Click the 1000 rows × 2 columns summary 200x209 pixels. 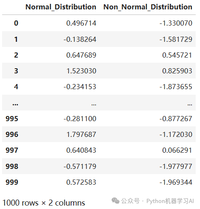pyautogui.click(x=44, y=203)
